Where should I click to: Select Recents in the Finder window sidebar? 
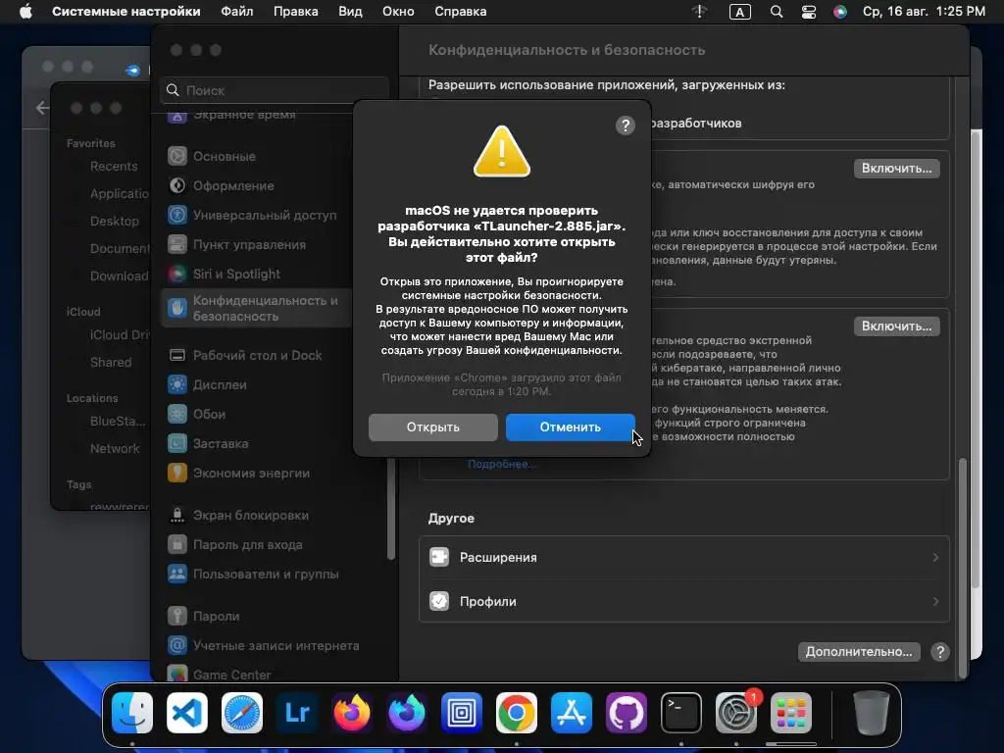click(x=114, y=167)
